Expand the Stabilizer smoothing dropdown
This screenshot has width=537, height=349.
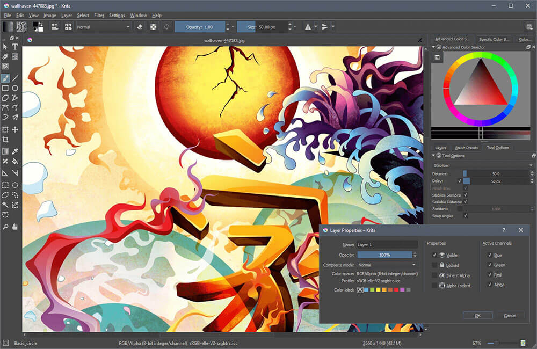pyautogui.click(x=483, y=165)
